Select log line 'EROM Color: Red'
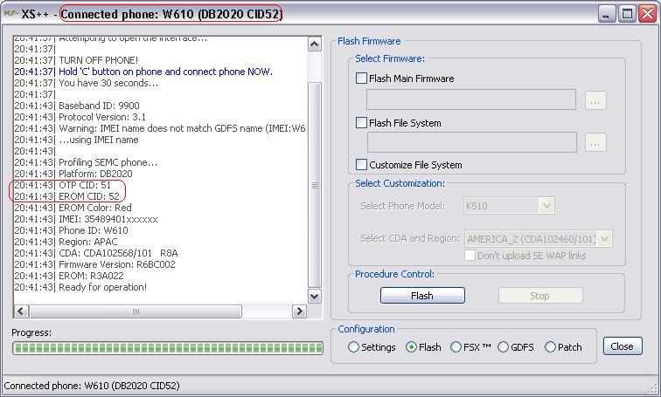 (94, 208)
